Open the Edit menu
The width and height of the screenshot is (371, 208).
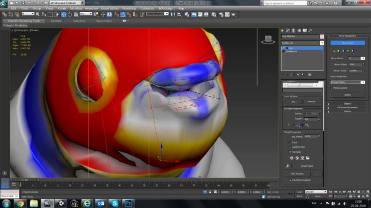[x=13, y=8]
